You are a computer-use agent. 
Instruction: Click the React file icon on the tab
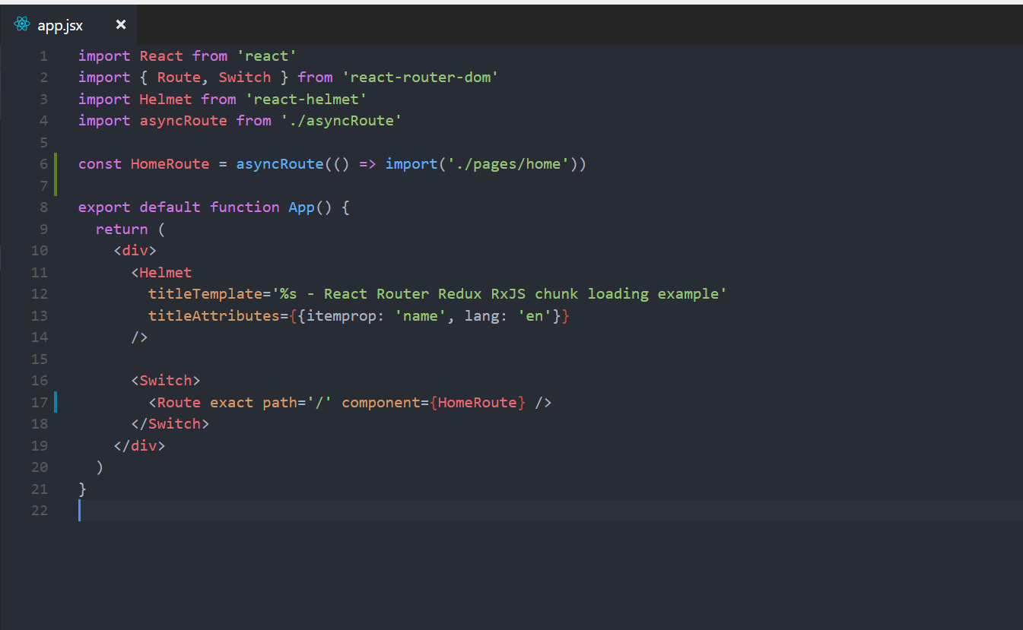tap(22, 25)
